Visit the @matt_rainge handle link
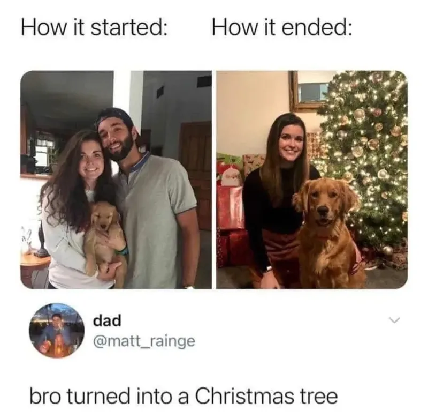The width and height of the screenshot is (428, 418). coord(144,341)
